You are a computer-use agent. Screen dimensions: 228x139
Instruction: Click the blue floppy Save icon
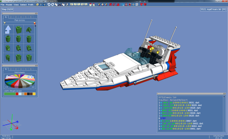pyautogui.click(x=41, y=5)
